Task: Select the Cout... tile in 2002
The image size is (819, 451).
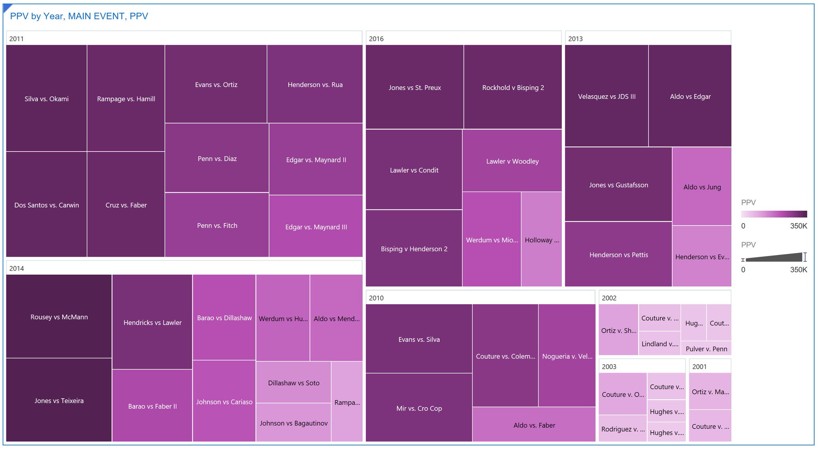Action: click(719, 322)
